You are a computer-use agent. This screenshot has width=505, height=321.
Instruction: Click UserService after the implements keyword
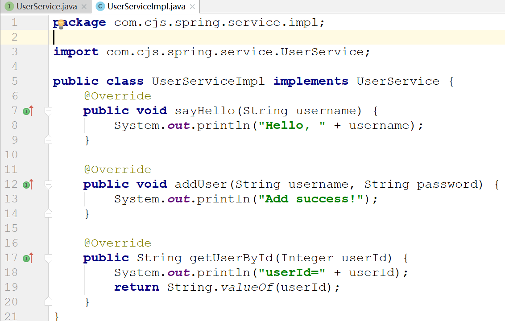click(x=397, y=81)
